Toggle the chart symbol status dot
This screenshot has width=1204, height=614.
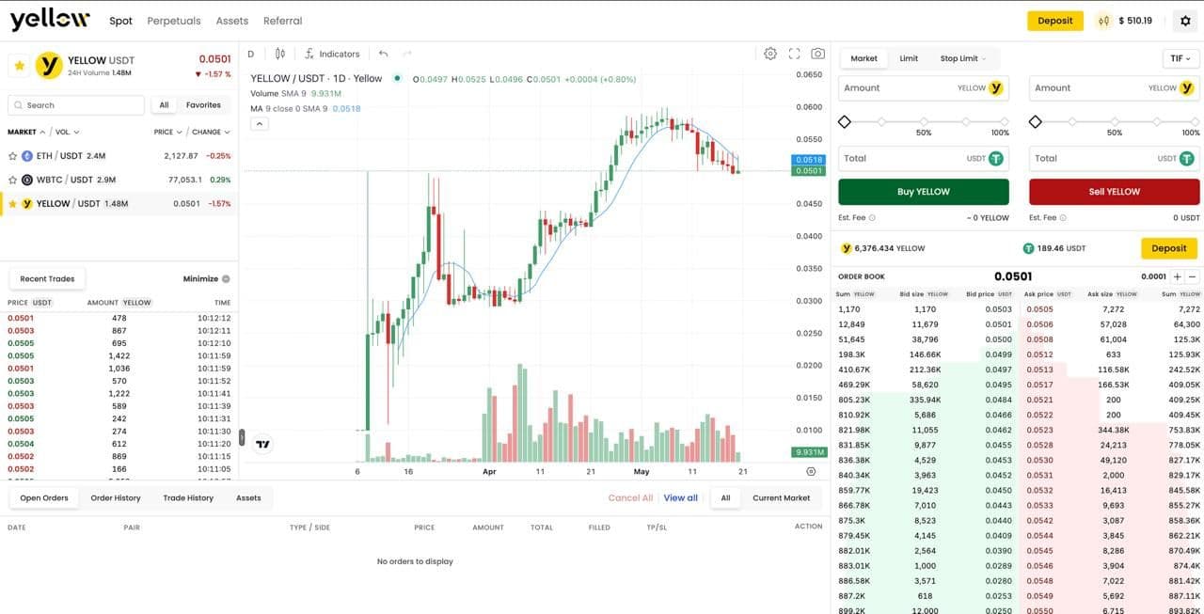[397, 78]
